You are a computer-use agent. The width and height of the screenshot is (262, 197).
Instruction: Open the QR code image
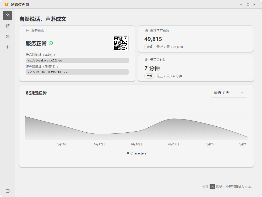pyautogui.click(x=121, y=43)
